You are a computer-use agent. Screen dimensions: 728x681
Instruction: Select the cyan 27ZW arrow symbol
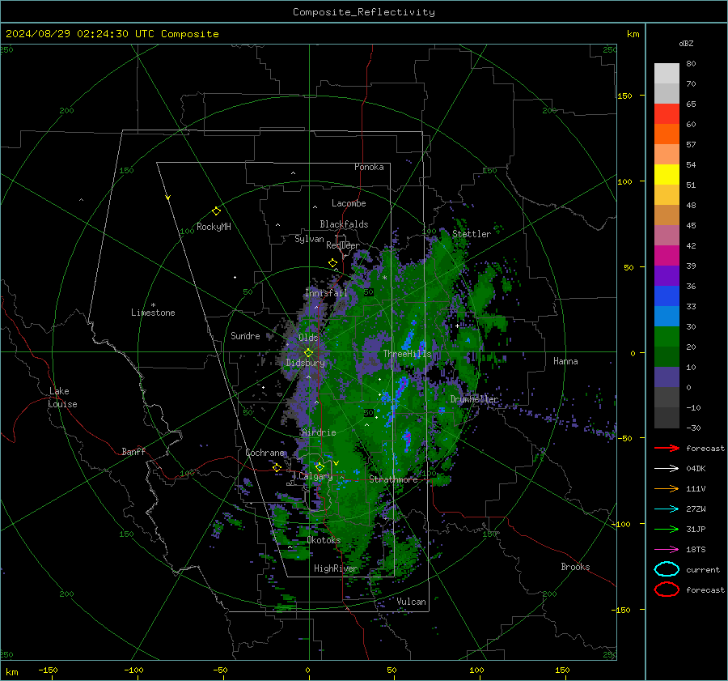click(667, 509)
